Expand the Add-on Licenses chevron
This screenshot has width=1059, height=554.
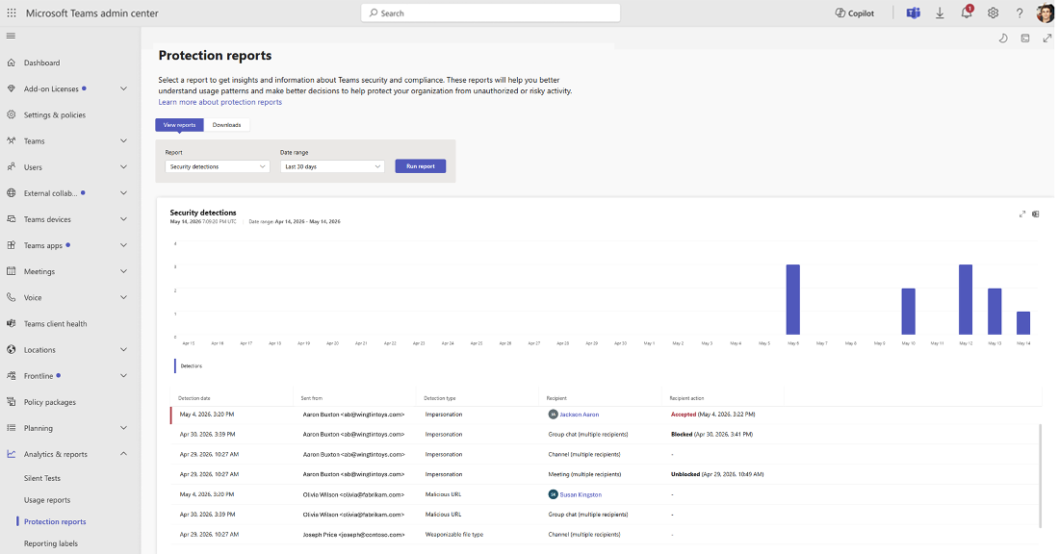pos(123,88)
